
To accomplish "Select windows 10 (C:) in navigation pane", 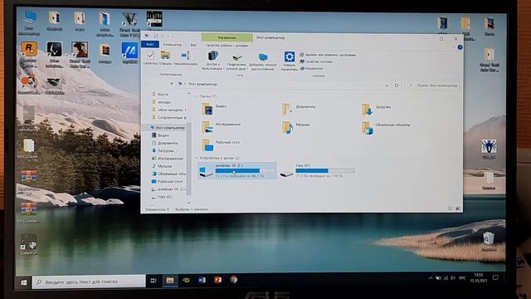I will (168, 189).
